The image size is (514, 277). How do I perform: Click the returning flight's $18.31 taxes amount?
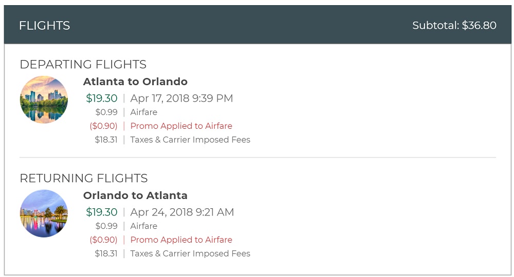[106, 253]
